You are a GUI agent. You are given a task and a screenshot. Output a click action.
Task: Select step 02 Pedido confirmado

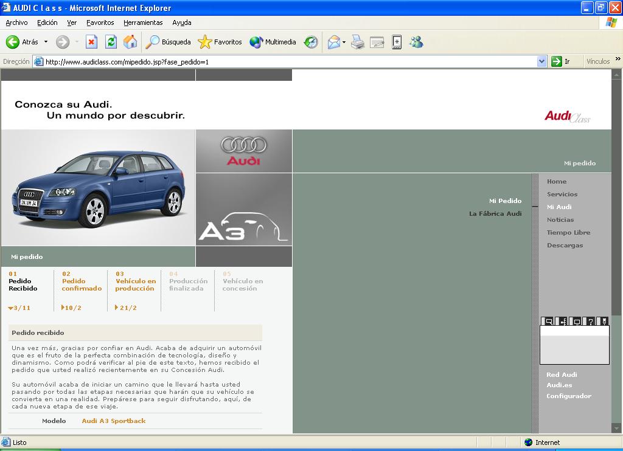point(82,281)
